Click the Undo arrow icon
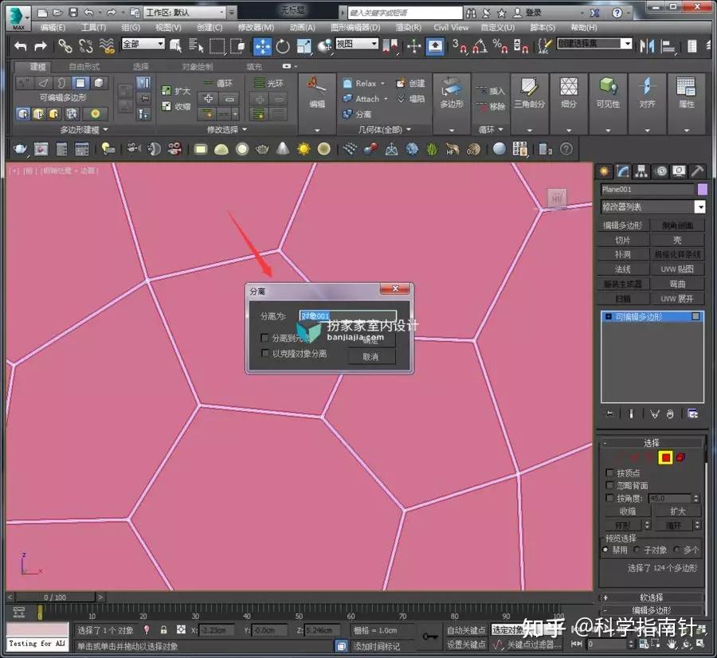Screen dimensions: 717x658 [x=20, y=46]
